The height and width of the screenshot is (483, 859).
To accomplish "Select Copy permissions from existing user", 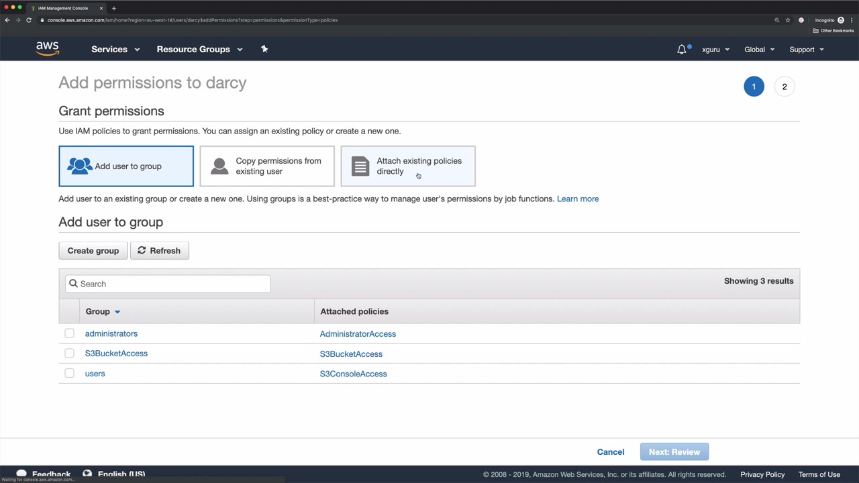I will [x=267, y=166].
